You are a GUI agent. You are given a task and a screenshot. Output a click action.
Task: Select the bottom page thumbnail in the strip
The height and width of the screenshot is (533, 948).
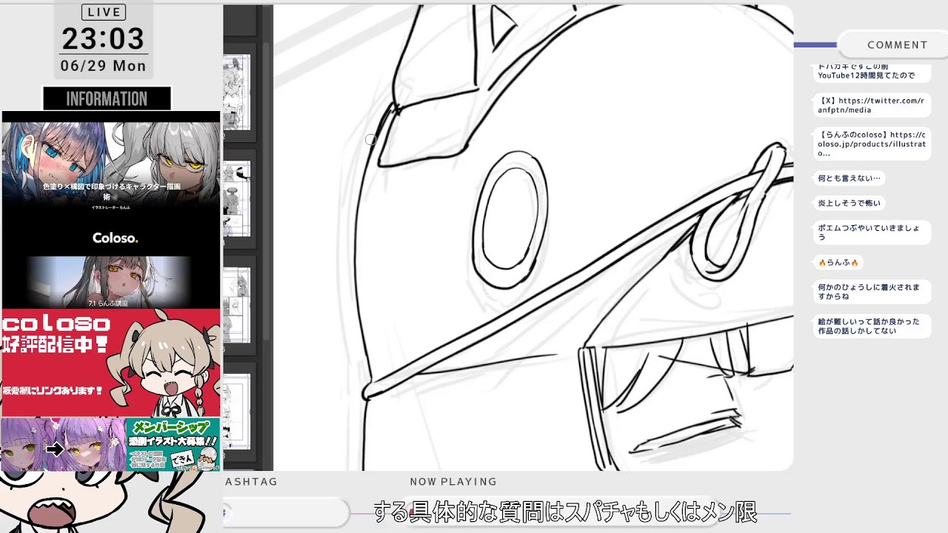pyautogui.click(x=237, y=413)
